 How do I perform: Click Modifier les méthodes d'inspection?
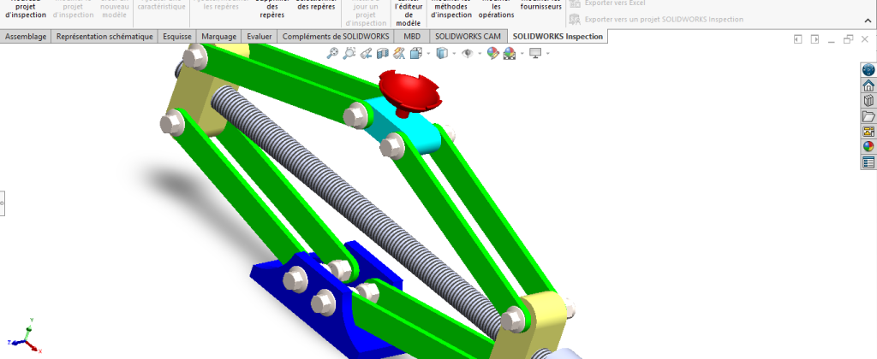pyautogui.click(x=452, y=10)
